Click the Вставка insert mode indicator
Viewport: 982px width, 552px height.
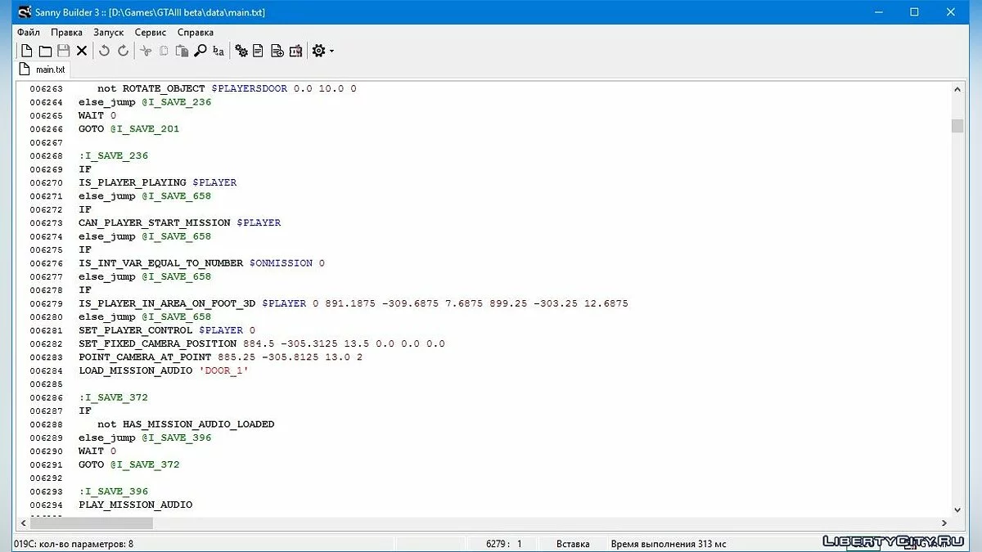click(573, 544)
